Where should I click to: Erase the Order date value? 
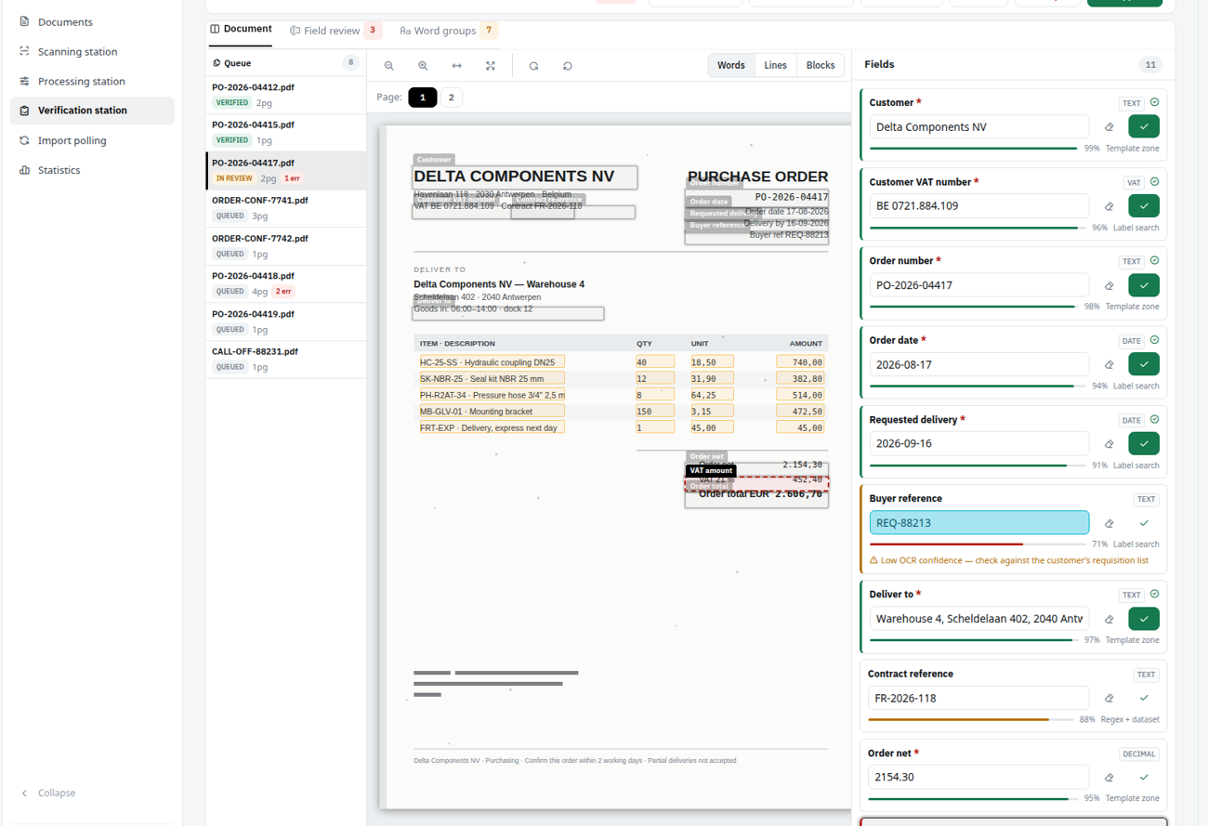click(x=1109, y=364)
